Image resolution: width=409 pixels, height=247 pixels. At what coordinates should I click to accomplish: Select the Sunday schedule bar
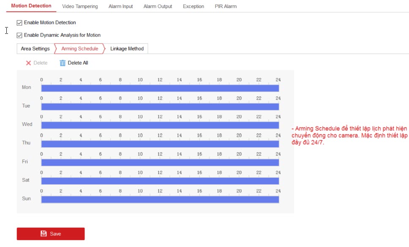(x=160, y=199)
